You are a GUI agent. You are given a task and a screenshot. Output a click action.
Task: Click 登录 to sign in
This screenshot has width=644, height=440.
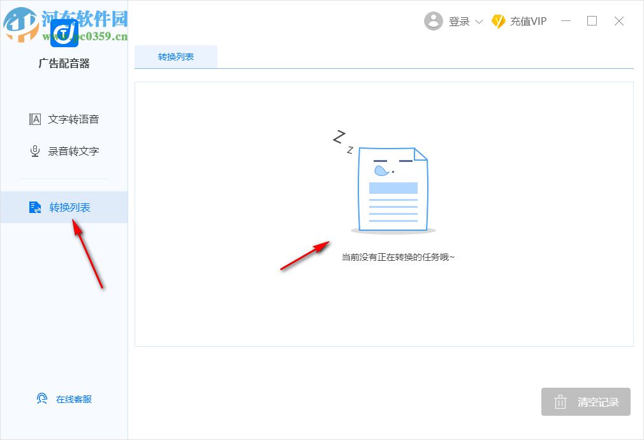click(460, 21)
